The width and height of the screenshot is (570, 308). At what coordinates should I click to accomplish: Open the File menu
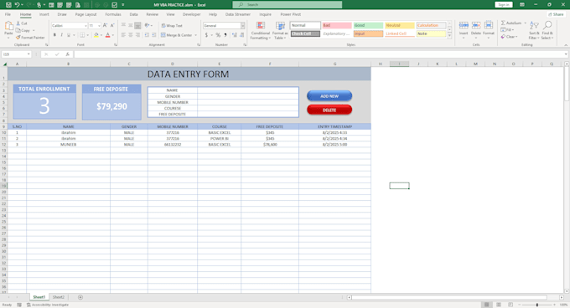point(8,14)
